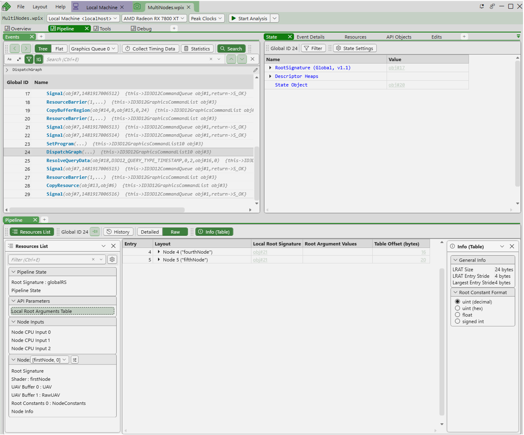Expand the RootSignature (Global, v1.1) row
524x435 pixels.
coord(270,68)
